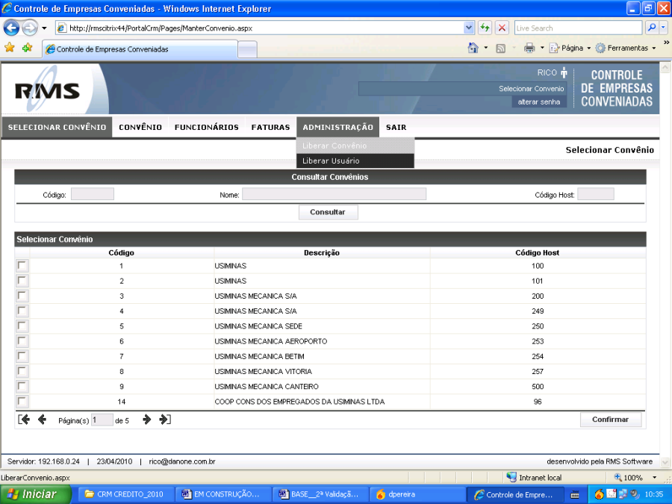Open the Favorites star icon
Image resolution: width=672 pixels, height=504 pixels.
coord(10,48)
